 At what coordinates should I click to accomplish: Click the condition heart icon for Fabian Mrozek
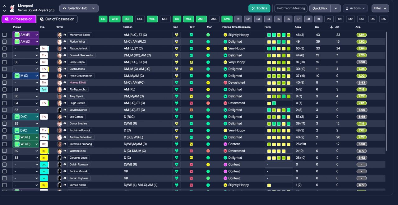click(177, 171)
